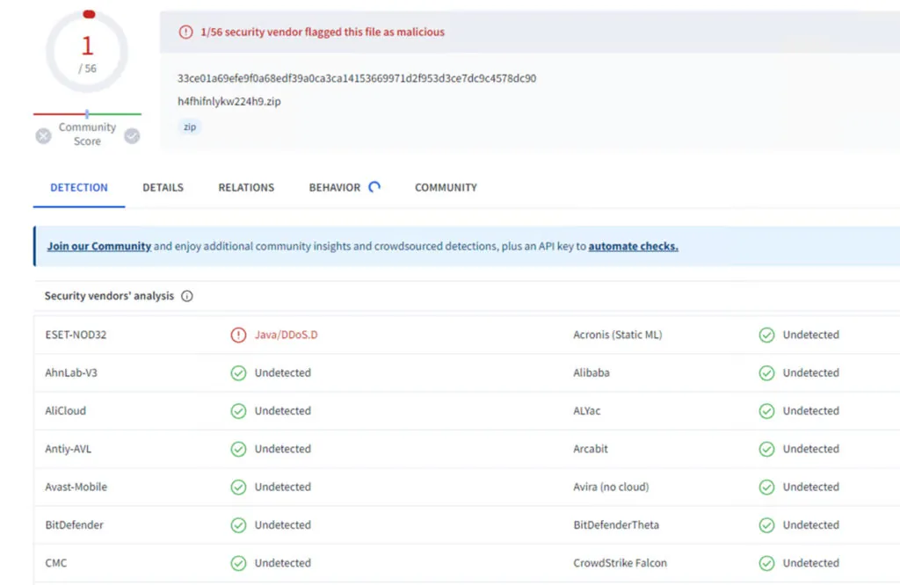Click the red malicious warning icon in banner
900x585 pixels.
pos(186,32)
